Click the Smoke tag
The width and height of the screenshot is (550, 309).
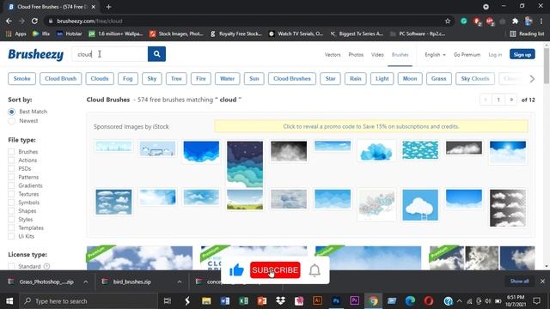pyautogui.click(x=21, y=78)
